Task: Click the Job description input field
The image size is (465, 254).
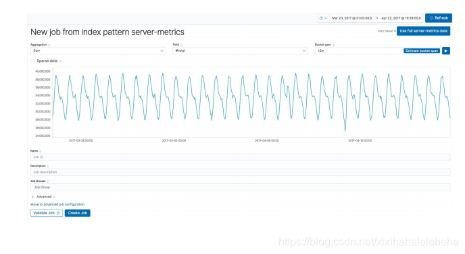Action: click(x=240, y=172)
